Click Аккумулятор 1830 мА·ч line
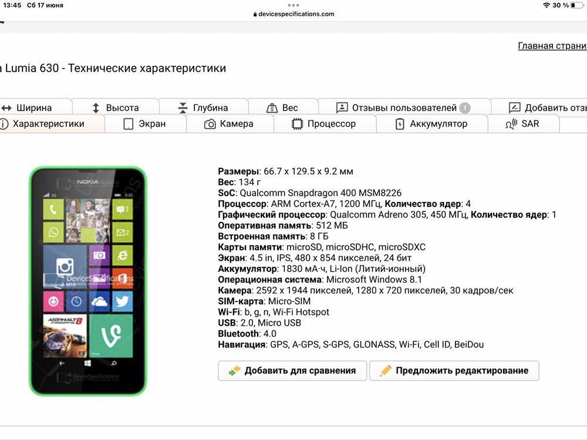 [322, 269]
